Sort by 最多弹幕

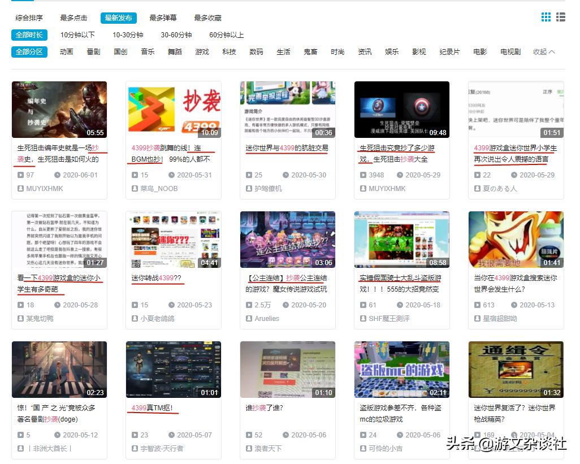coord(163,18)
